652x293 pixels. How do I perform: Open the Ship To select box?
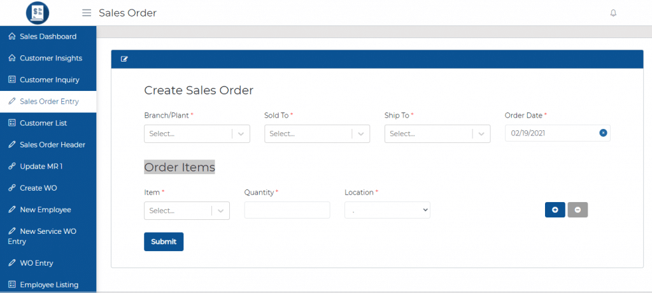click(437, 133)
